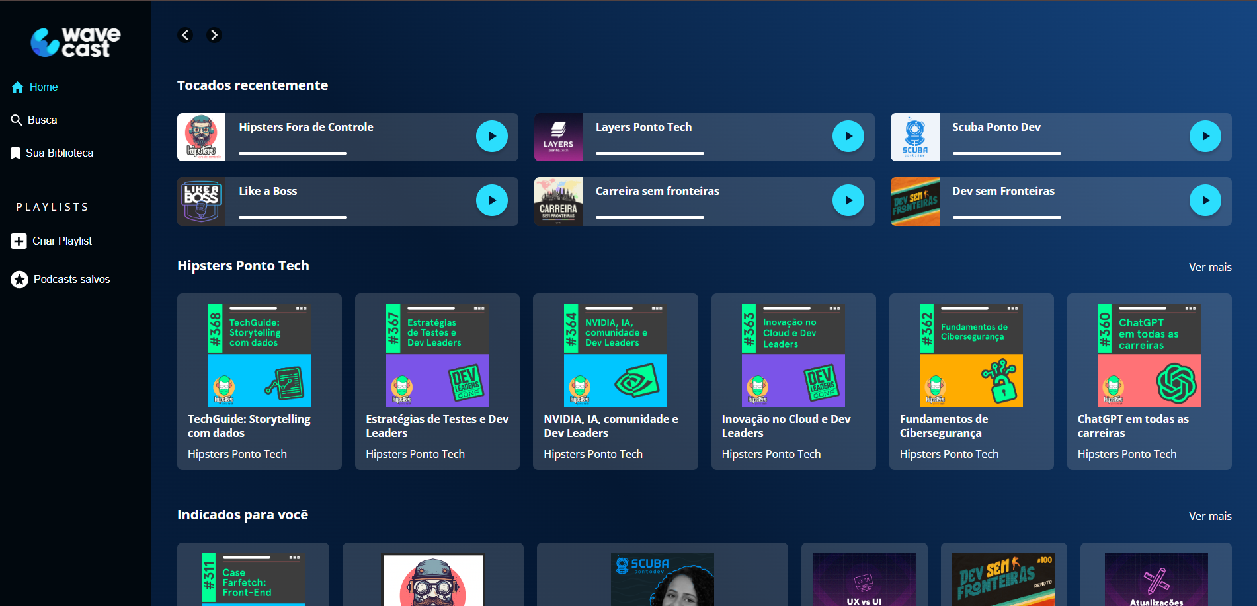This screenshot has width=1257, height=606.
Task: Open Busca search in sidebar
Action: 34,120
